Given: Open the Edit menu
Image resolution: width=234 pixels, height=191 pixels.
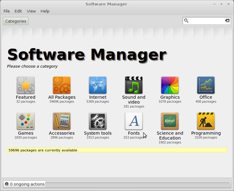Looking at the screenshot, I should pos(18,11).
